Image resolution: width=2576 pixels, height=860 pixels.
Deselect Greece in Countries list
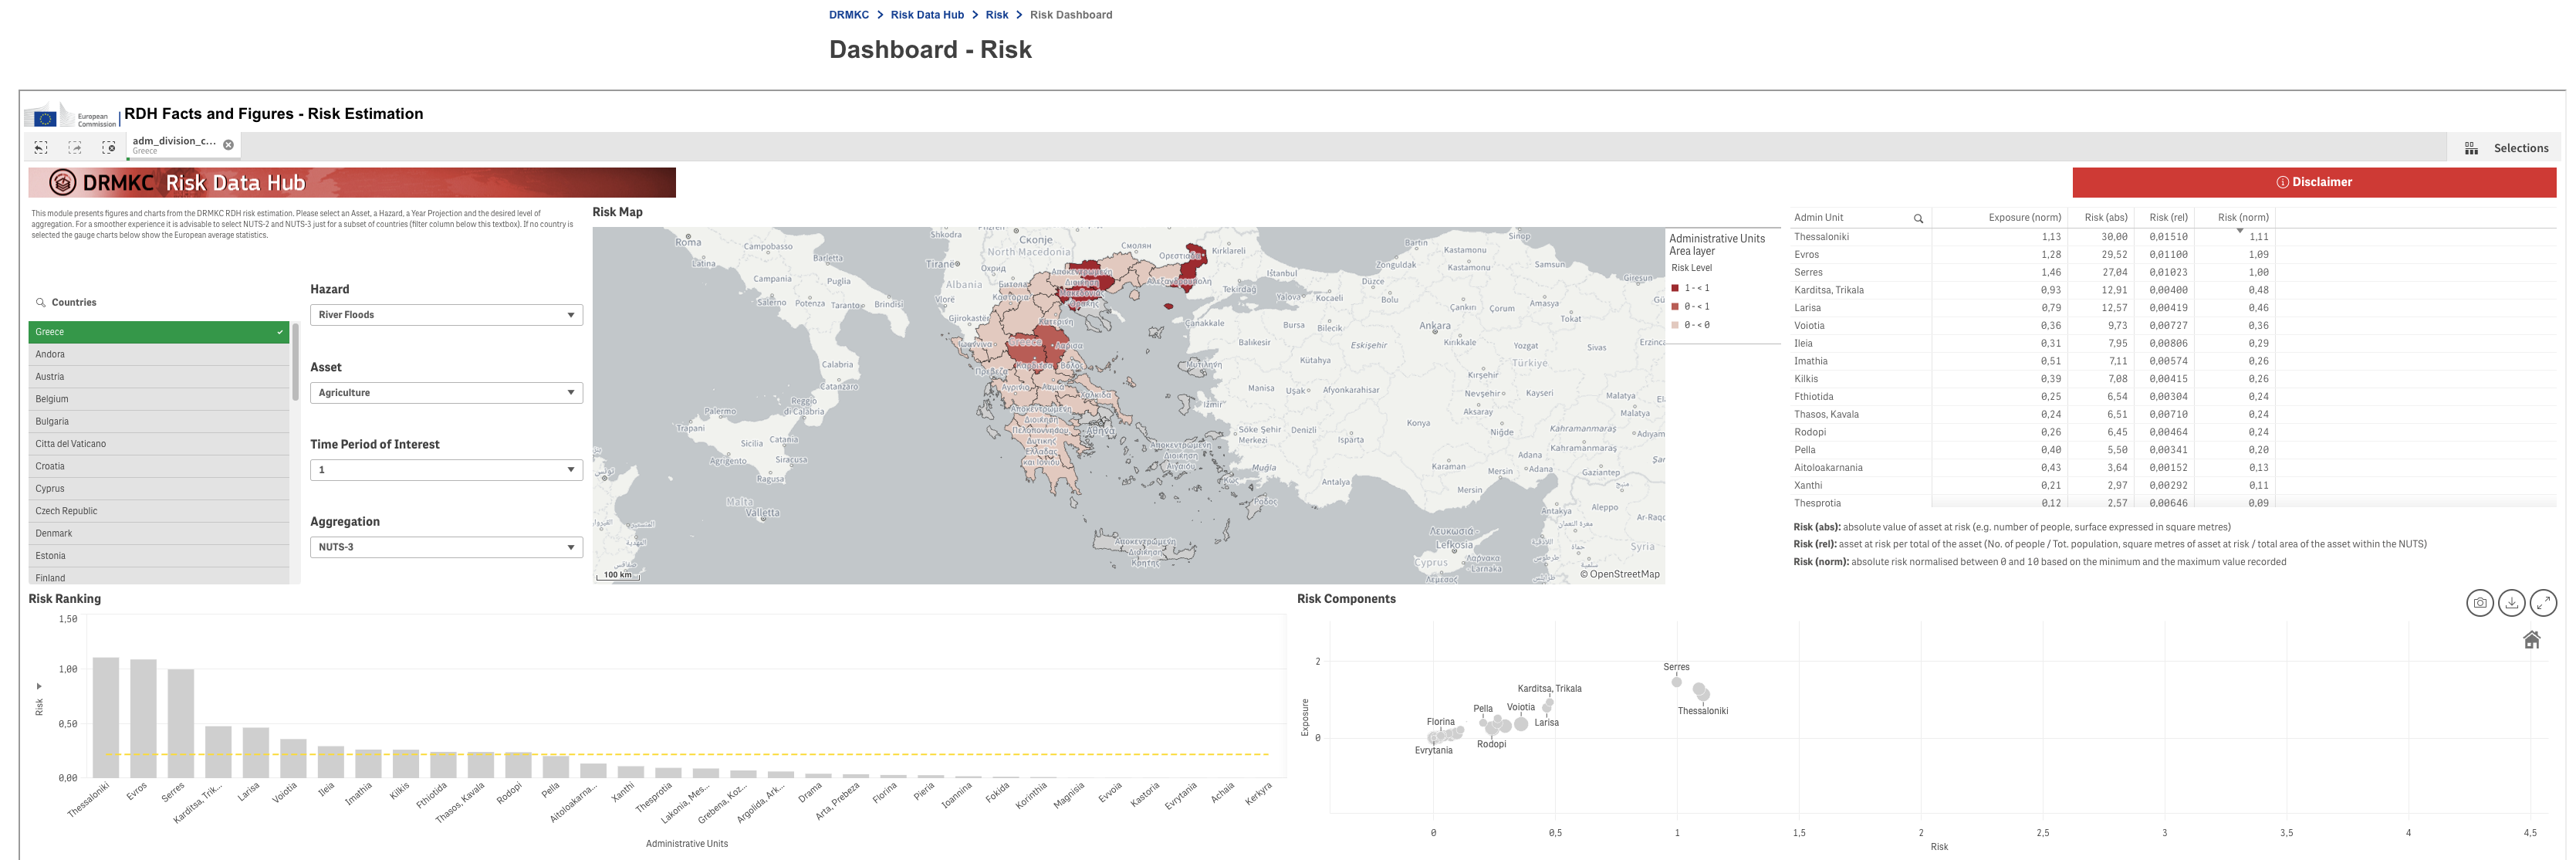pos(159,332)
